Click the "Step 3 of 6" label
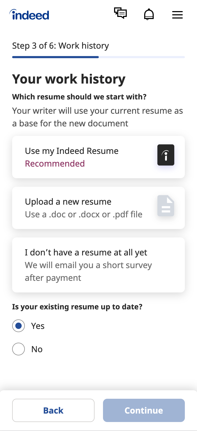 [x=60, y=46]
